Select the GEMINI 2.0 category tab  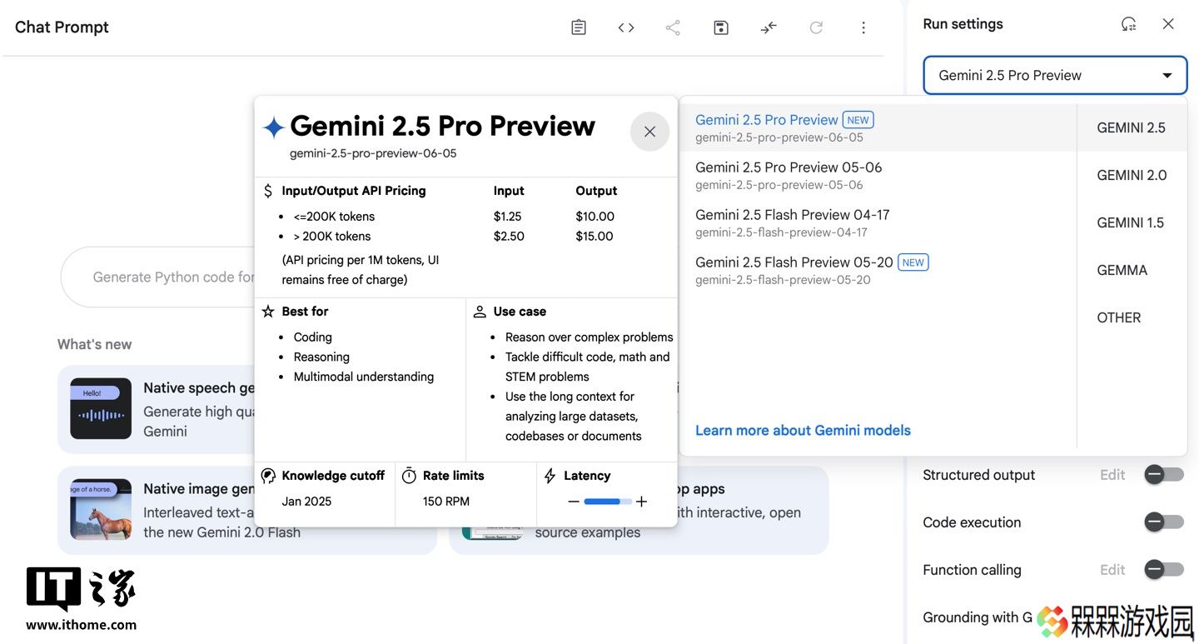point(1132,175)
